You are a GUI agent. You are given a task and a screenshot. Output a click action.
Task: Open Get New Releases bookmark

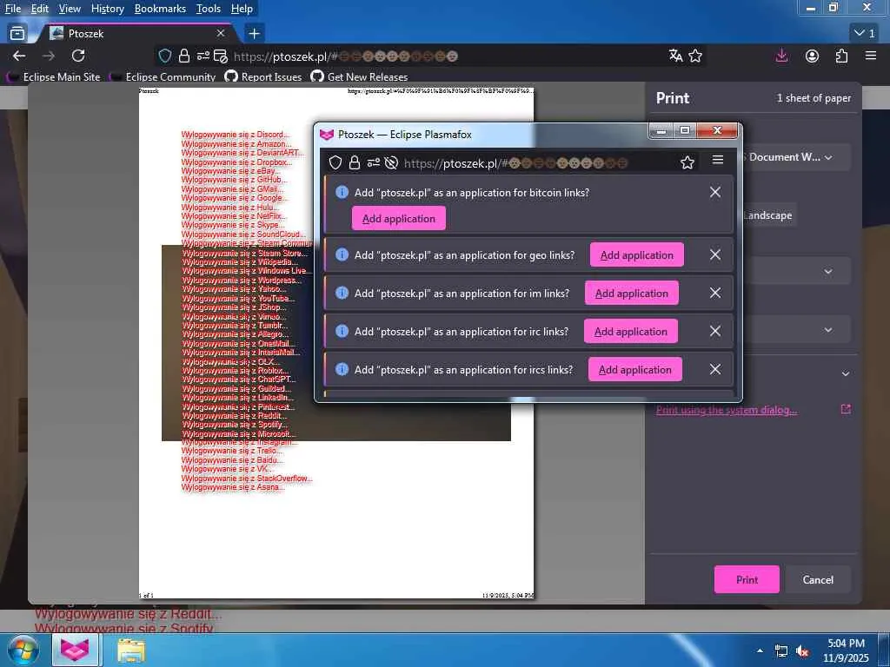coord(359,76)
